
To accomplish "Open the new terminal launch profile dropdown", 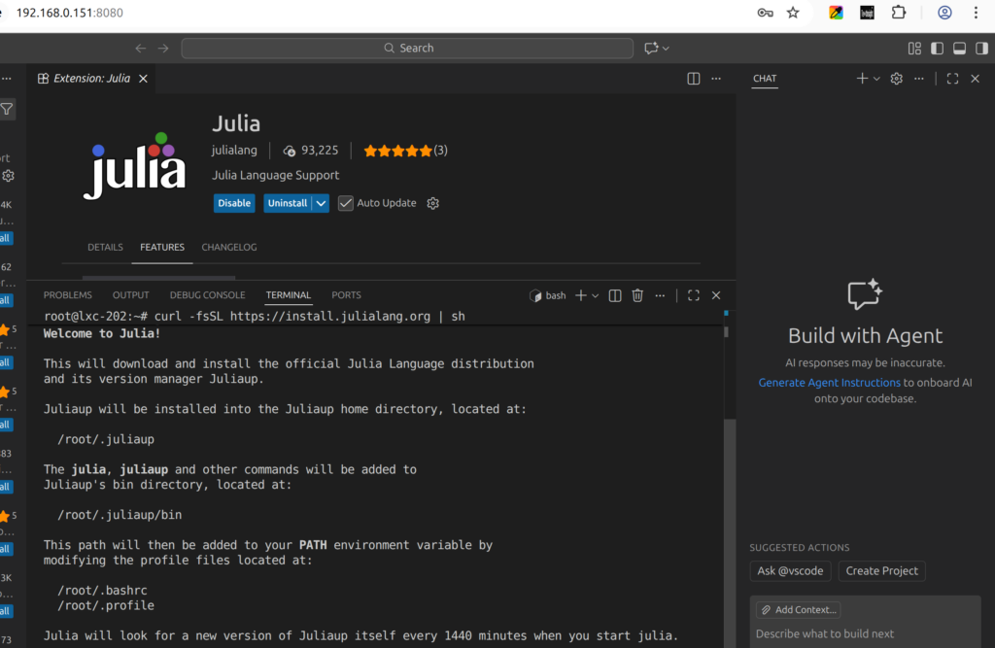I will (595, 295).
